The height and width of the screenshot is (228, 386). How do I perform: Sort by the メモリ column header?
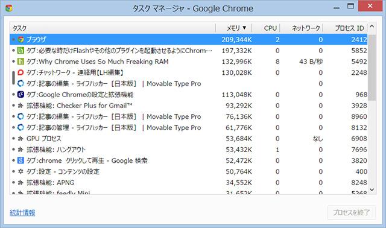[x=234, y=28]
